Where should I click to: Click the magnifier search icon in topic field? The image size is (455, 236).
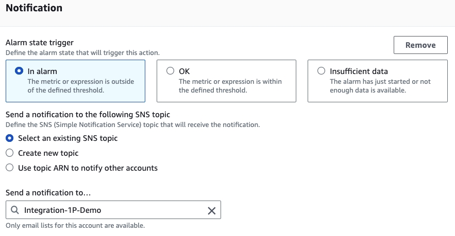14,210
